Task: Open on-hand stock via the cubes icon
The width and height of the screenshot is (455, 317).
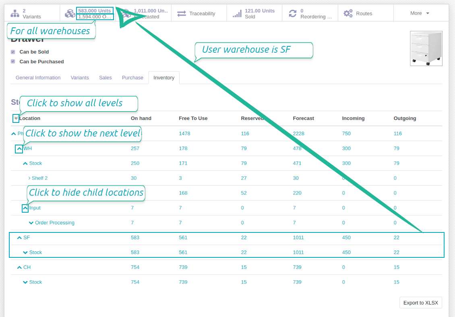Action: 70,13
